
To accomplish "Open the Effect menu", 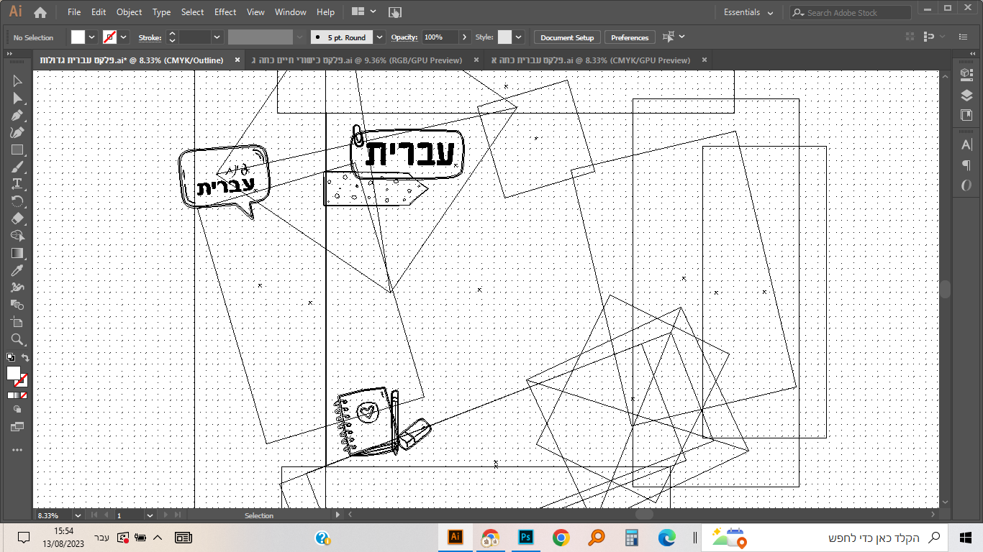I will 225,12.
